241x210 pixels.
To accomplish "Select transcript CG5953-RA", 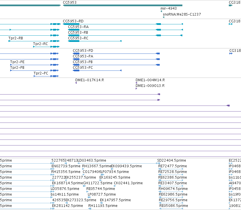I will pos(78,27).
